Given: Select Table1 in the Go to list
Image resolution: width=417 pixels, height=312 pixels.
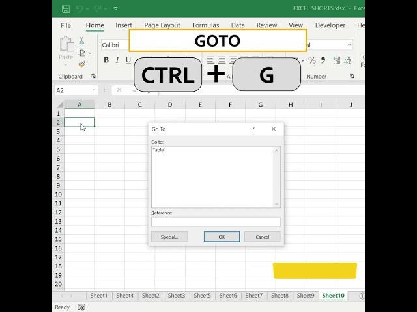Looking at the screenshot, I should click(159, 150).
